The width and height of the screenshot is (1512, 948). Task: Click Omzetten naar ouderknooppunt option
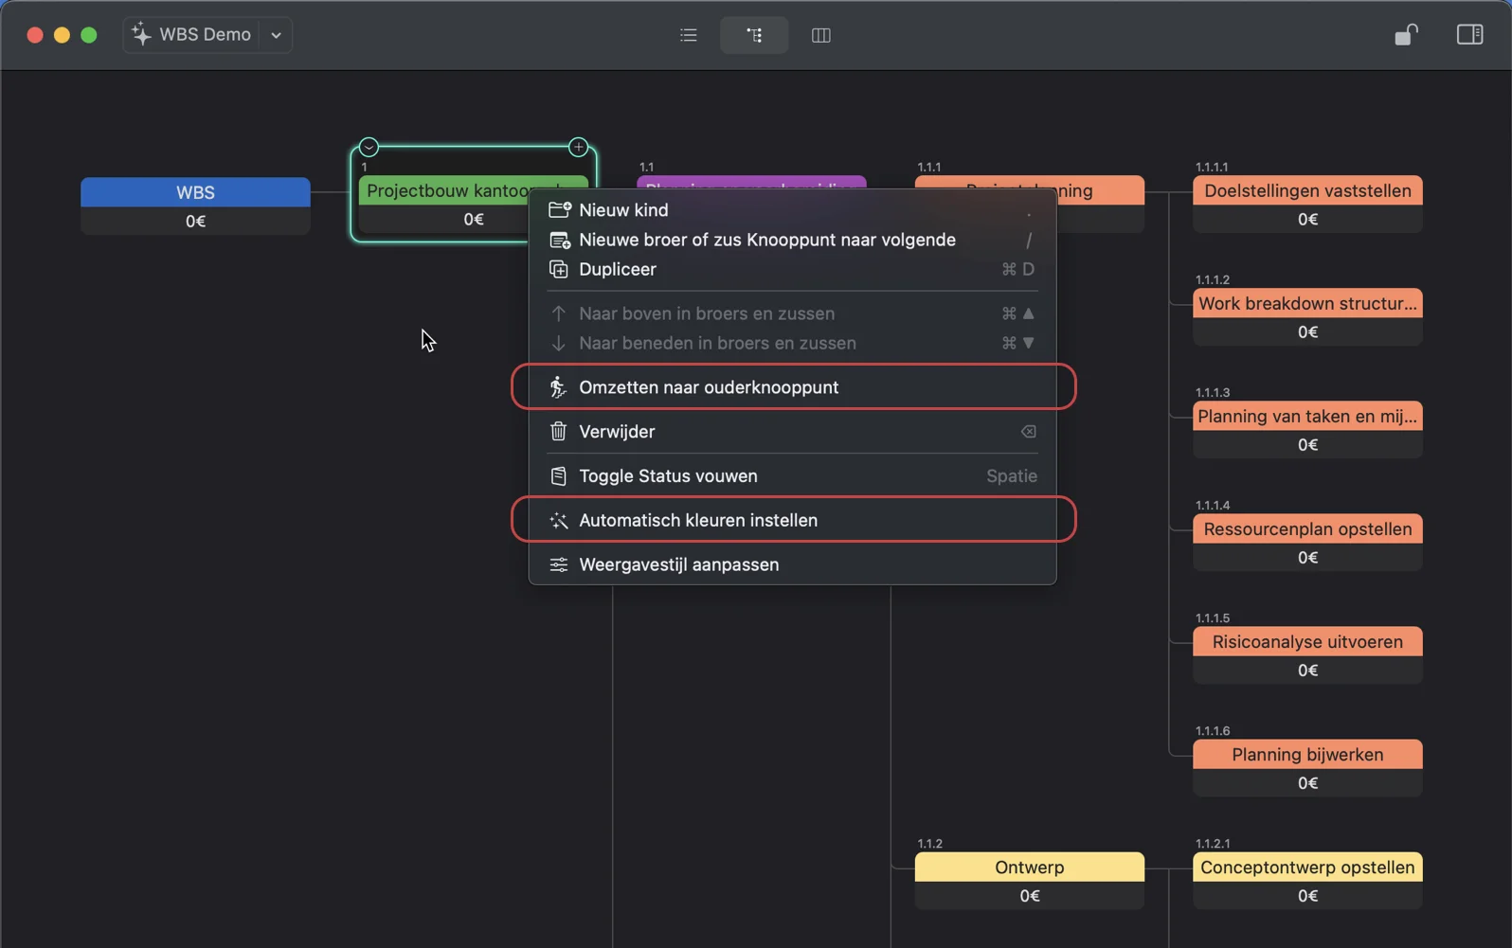(709, 387)
